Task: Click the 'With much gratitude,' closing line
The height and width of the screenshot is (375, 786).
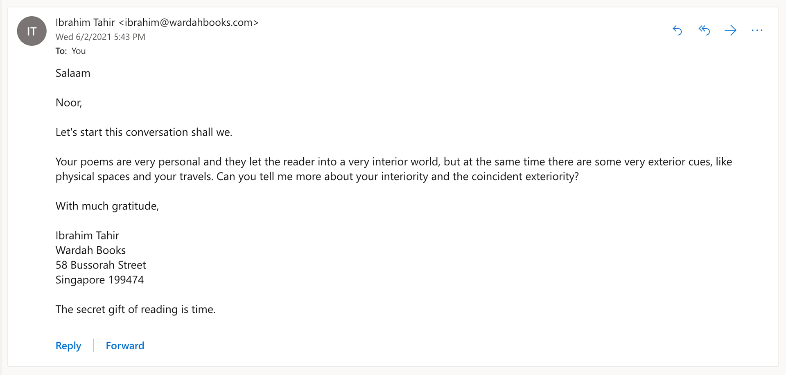Action: click(107, 206)
